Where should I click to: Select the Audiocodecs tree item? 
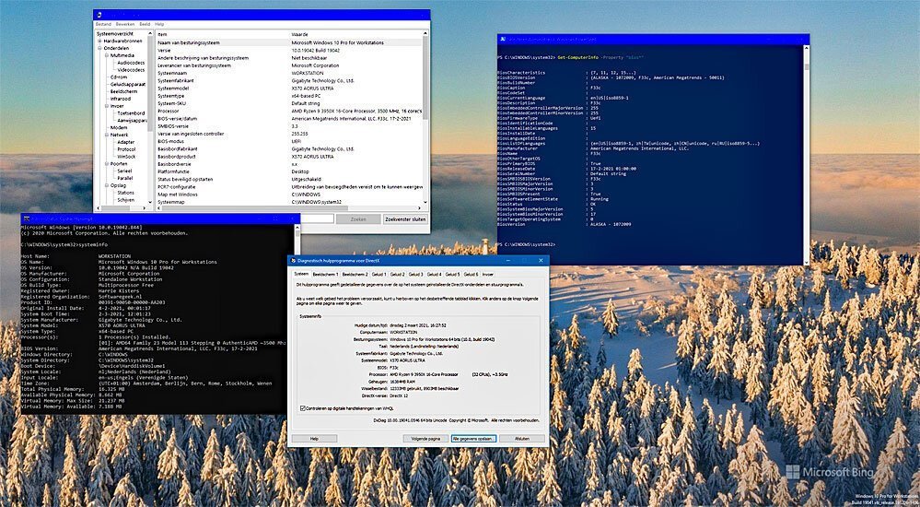click(x=131, y=63)
